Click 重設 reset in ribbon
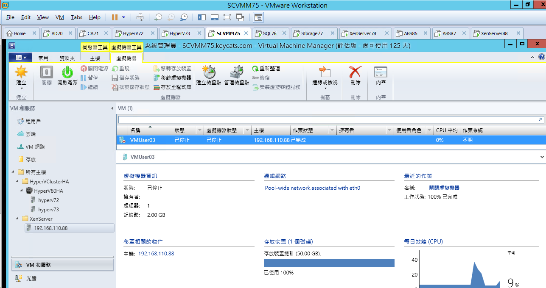Viewport: 546px width, 288px height. tap(120, 68)
